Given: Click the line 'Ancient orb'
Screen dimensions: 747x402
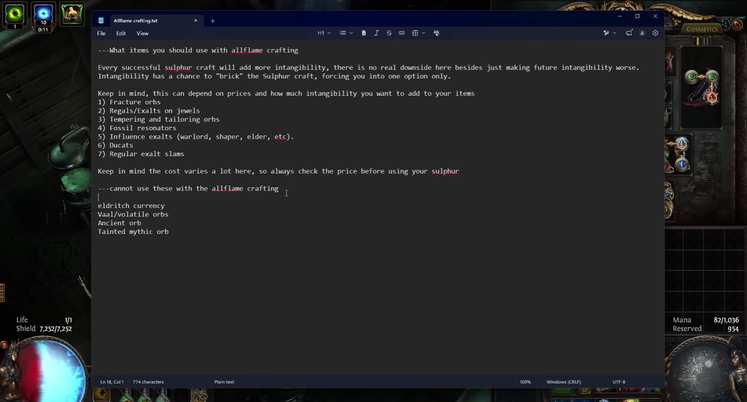Looking at the screenshot, I should coord(120,223).
